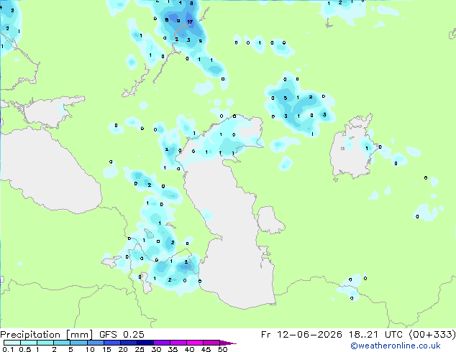This screenshot has height=352, width=456.
Task: Click the legend scale label '10'
Action: pos(90,349)
